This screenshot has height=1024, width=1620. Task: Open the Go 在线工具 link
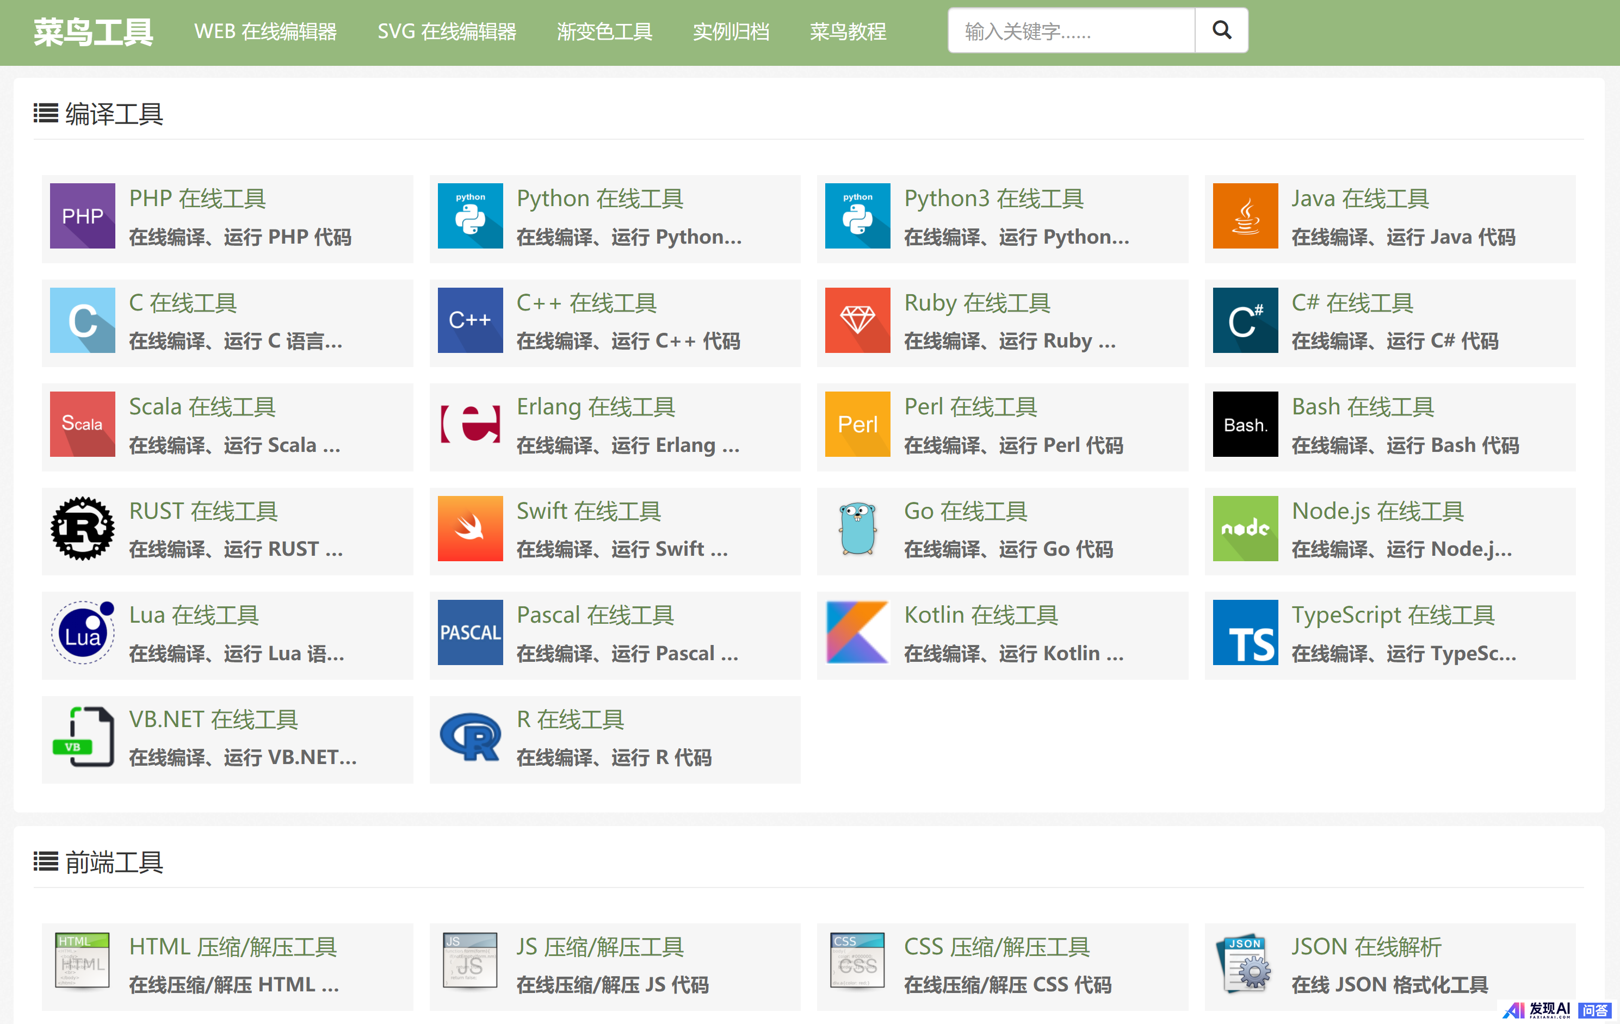966,512
